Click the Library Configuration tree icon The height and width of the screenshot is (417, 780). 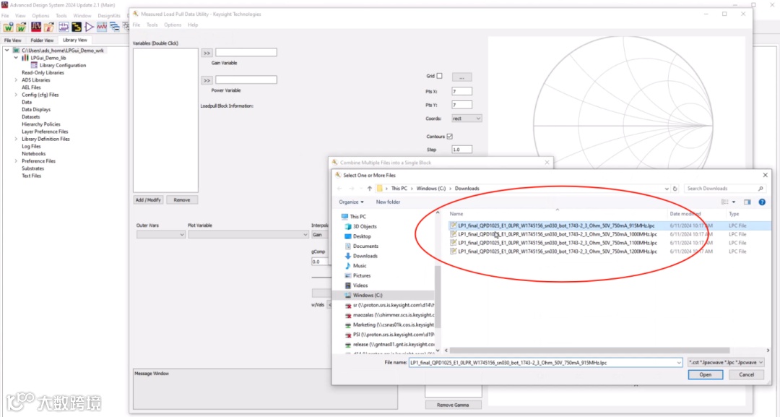(35, 65)
